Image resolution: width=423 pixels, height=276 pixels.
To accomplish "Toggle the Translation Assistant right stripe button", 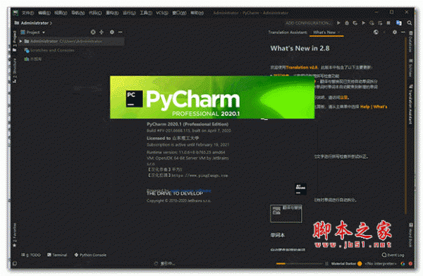I will point(410,104).
